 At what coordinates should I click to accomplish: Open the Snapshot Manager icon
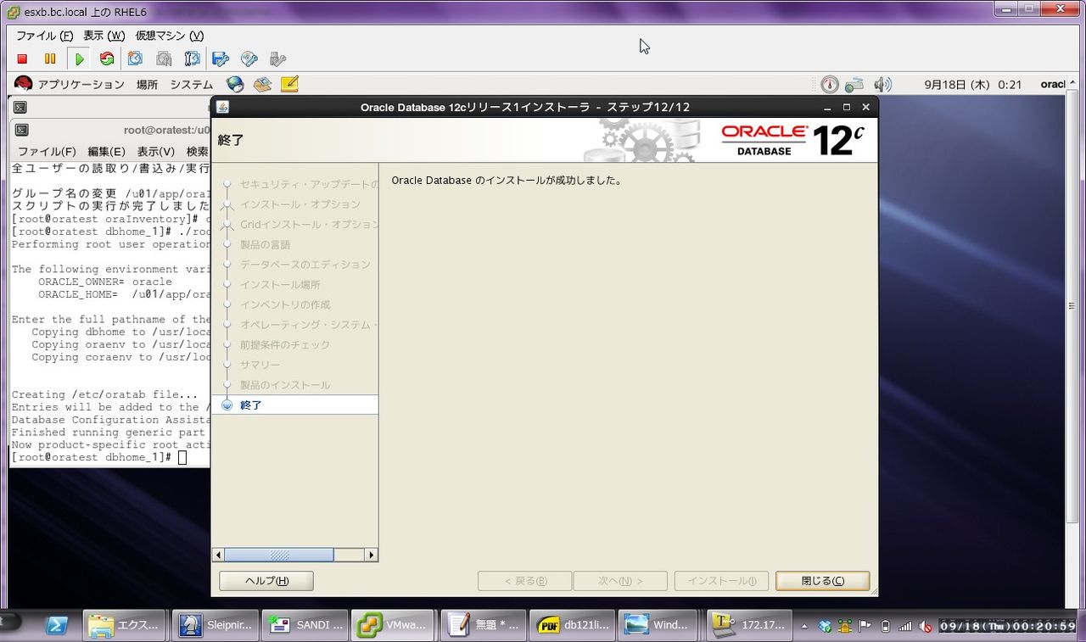click(x=193, y=59)
